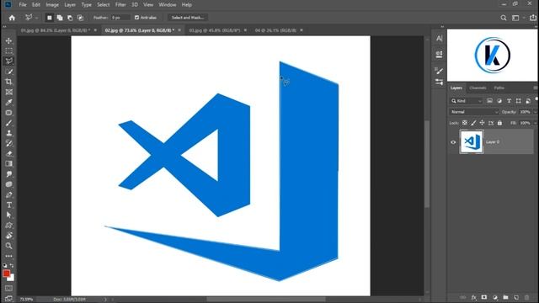
Task: Toggle filter for smart objects
Action: [x=528, y=101]
